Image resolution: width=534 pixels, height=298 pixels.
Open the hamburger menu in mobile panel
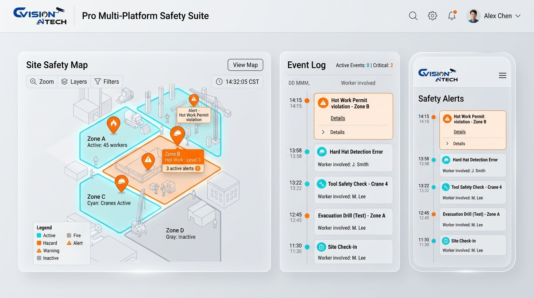(503, 76)
